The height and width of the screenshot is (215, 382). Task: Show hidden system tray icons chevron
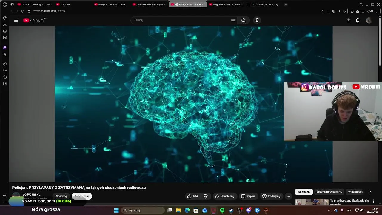tap(329, 210)
